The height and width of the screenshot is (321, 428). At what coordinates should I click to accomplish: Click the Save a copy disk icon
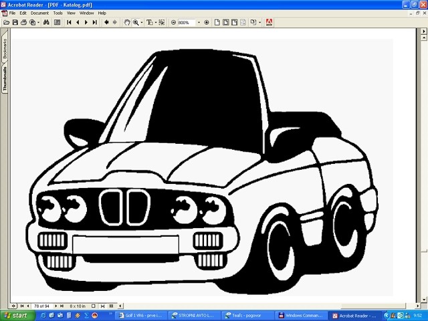point(15,22)
